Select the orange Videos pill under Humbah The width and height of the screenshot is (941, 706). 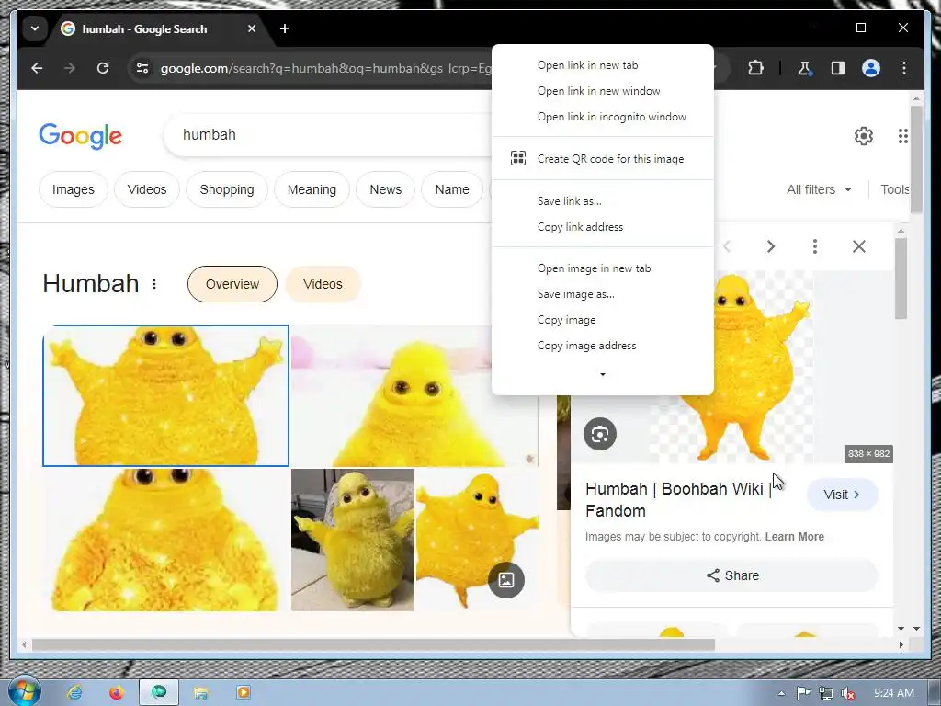323,284
